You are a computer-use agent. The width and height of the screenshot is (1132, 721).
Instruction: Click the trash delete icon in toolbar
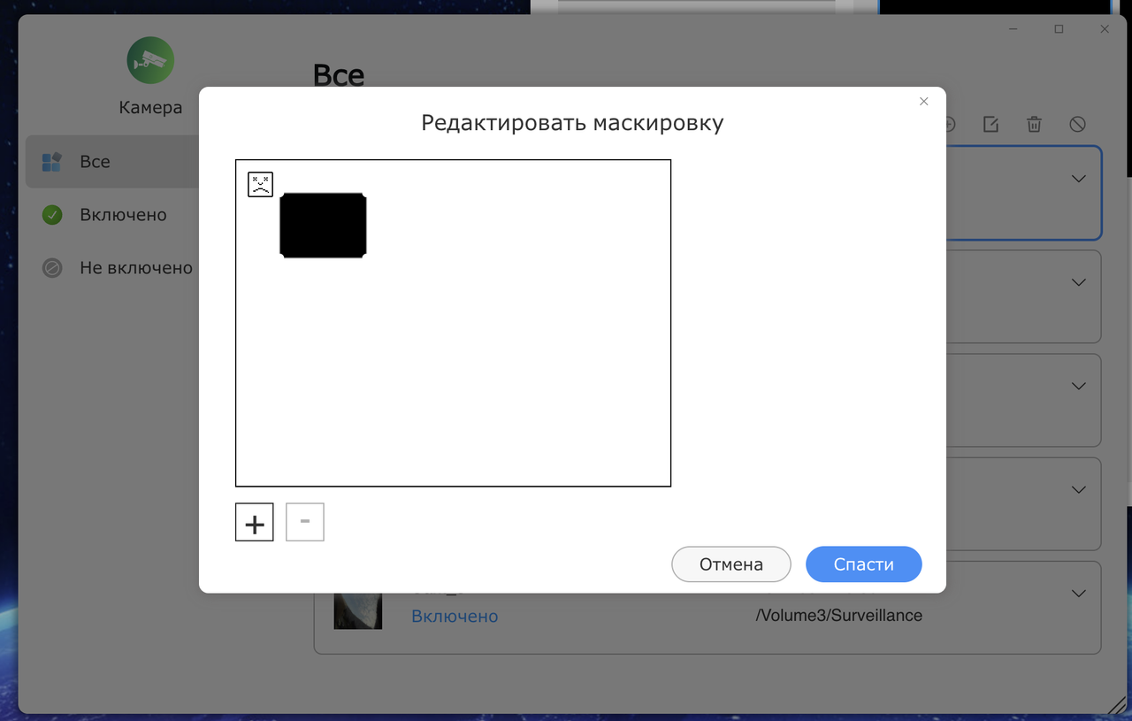tap(1034, 125)
